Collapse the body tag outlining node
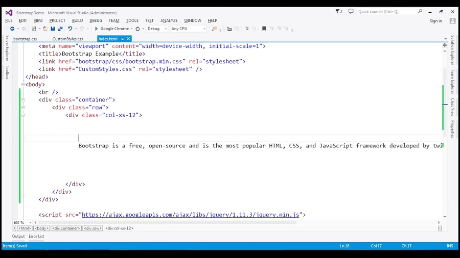Image resolution: width=460 pixels, height=258 pixels. point(22,85)
